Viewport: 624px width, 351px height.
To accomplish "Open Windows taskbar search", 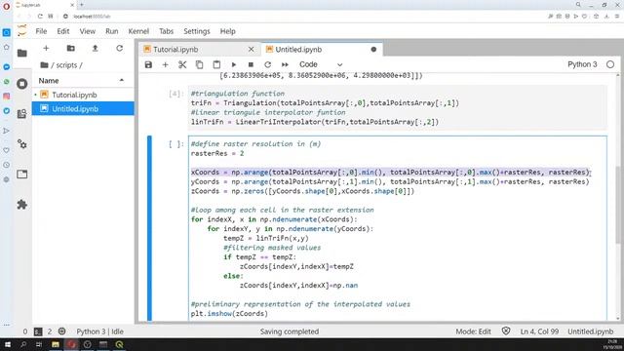I will coord(23,344).
